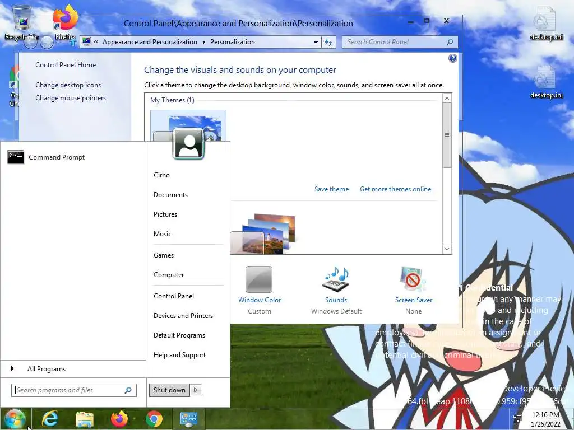Click the Back navigation button in Control Panel
Viewport: 574px width, 430px height.
31,43
